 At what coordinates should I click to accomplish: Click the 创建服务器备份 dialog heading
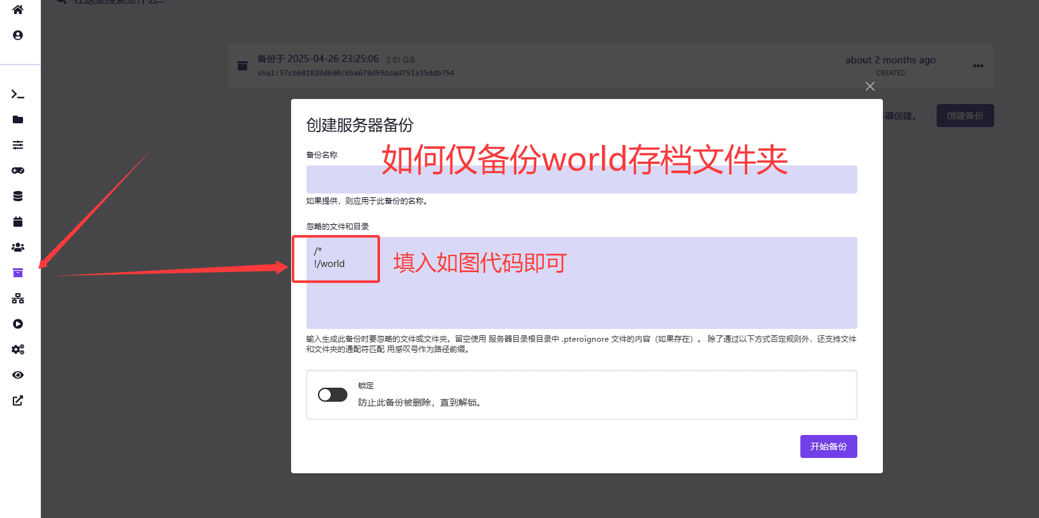tap(360, 125)
